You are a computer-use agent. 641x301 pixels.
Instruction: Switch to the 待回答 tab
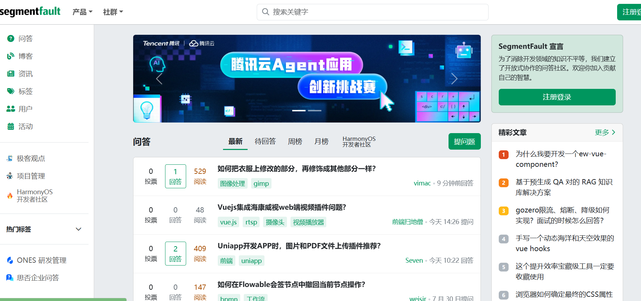265,141
